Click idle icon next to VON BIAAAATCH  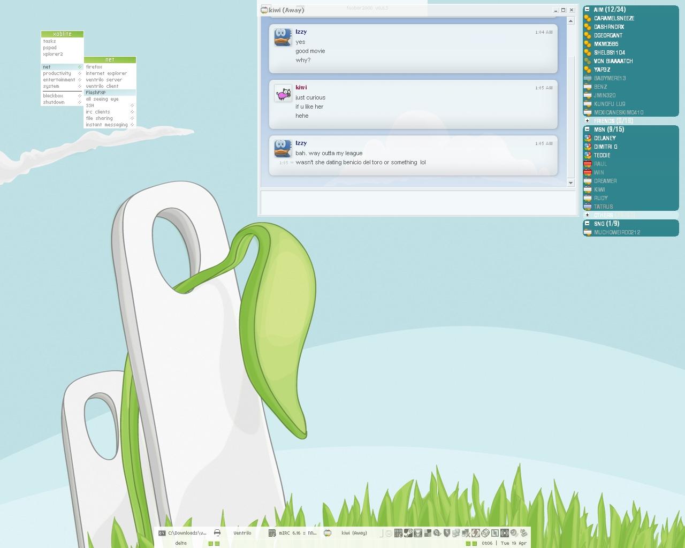click(588, 61)
